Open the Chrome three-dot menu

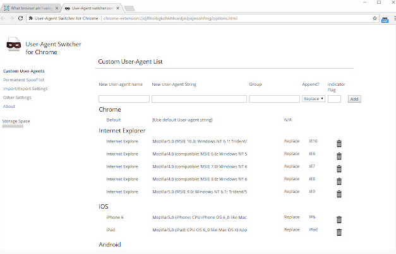(395, 18)
